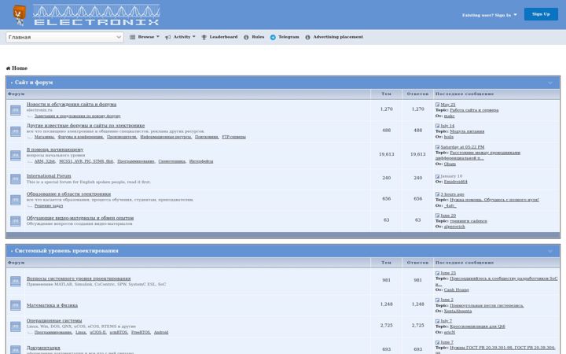
Task: Click the trophy icon for Leaderboard
Action: point(204,37)
